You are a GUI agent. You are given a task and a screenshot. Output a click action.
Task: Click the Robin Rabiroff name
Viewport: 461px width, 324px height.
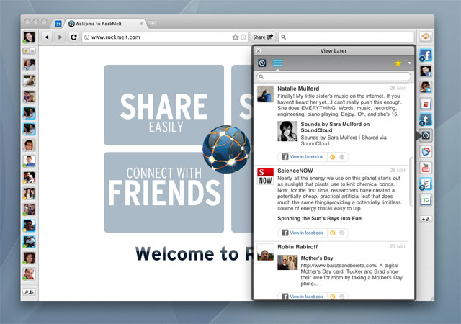pos(297,247)
